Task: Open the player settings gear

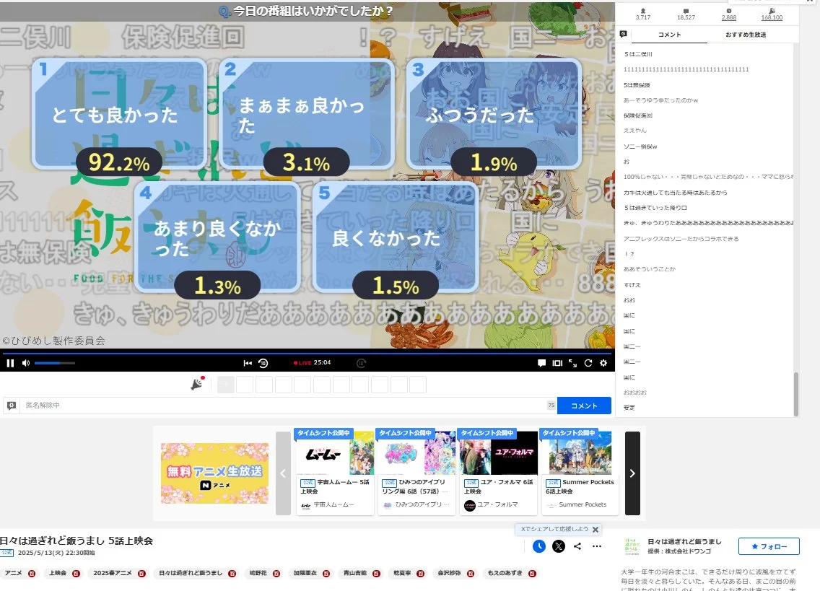Action: 603,363
